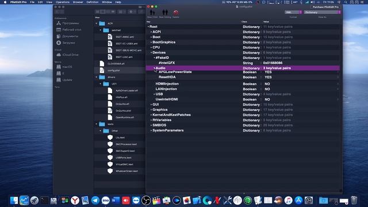Open Загрузки (Downloads) in Finder sidebar

[x=68, y=43]
